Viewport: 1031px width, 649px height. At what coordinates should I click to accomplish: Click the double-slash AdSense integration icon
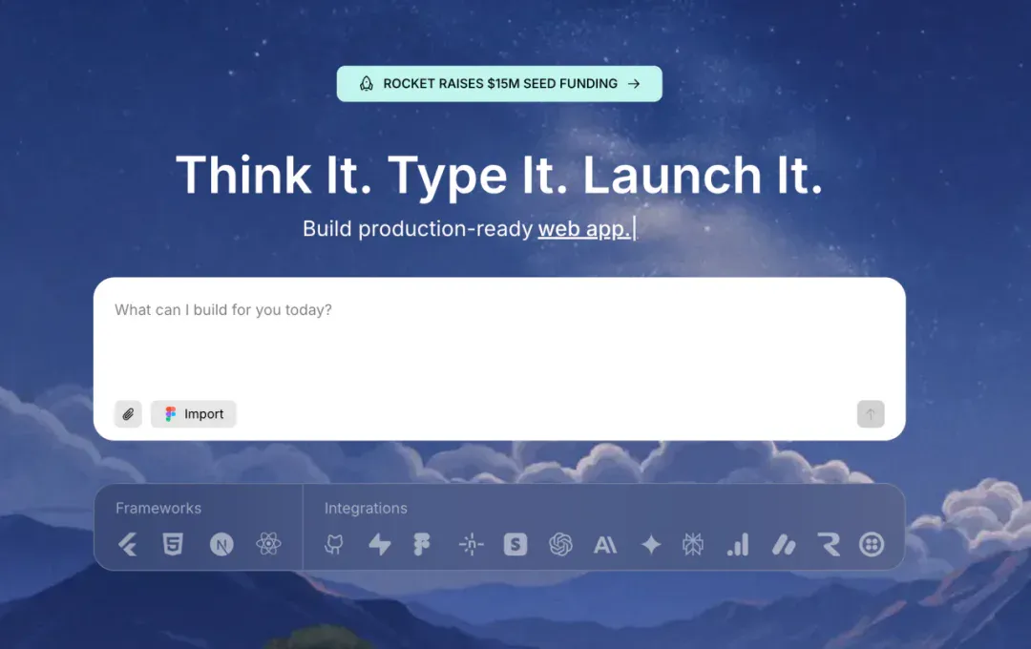pyautogui.click(x=784, y=545)
